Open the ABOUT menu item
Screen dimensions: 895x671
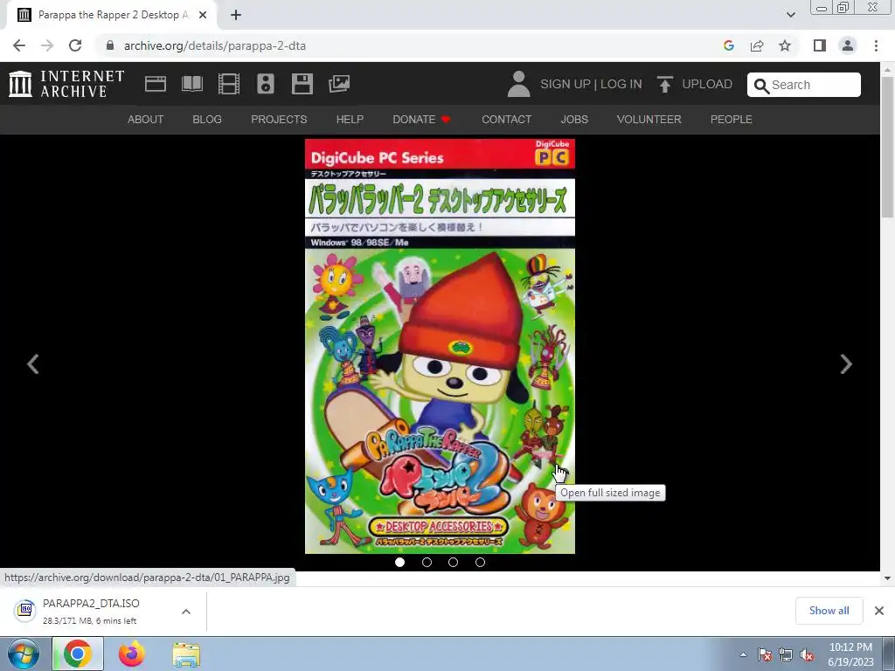click(x=146, y=119)
